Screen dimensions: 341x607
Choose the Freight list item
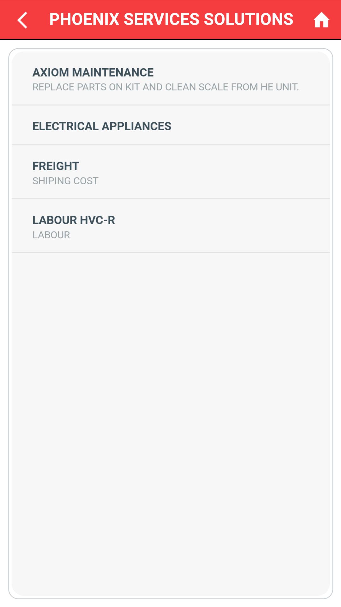click(170, 172)
